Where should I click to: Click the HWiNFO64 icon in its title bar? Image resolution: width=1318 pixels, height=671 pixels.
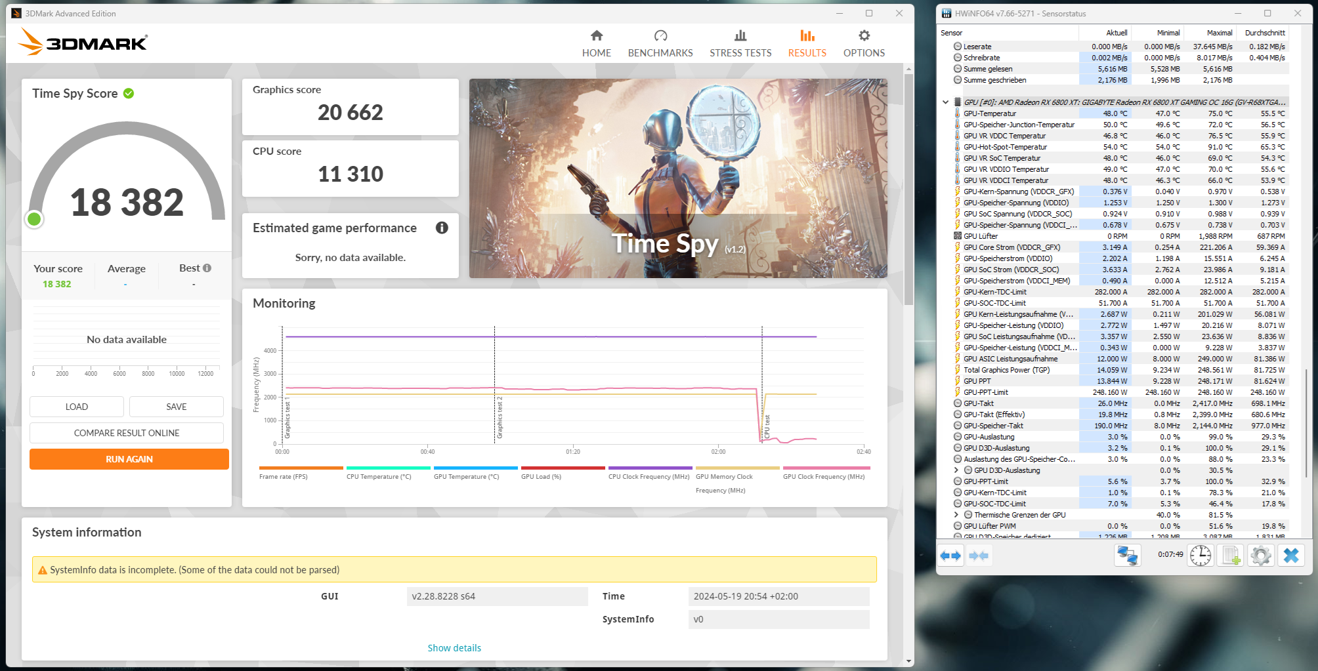(x=946, y=13)
